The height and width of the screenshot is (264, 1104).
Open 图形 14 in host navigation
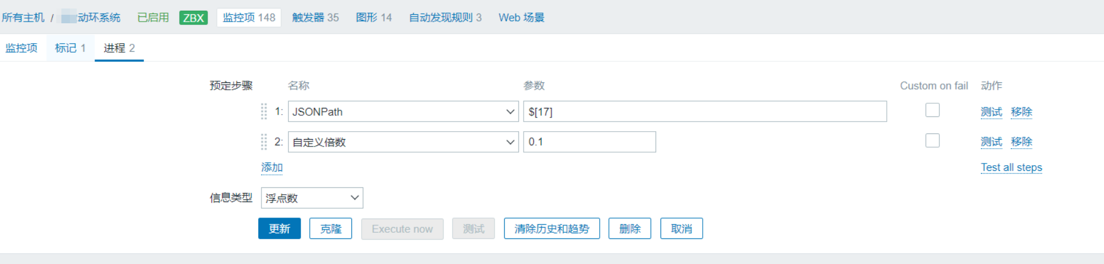click(373, 18)
